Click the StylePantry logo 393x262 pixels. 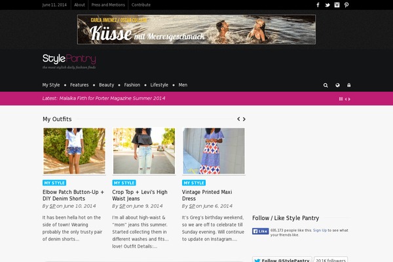(x=69, y=61)
